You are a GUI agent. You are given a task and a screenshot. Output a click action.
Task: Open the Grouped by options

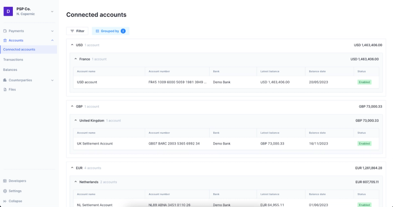110,31
